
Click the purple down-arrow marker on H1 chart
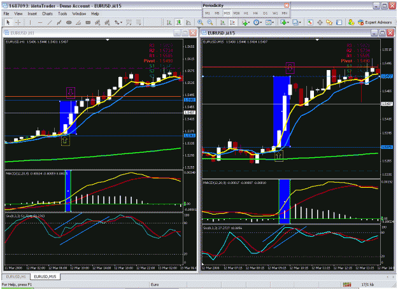pyautogui.click(x=71, y=93)
